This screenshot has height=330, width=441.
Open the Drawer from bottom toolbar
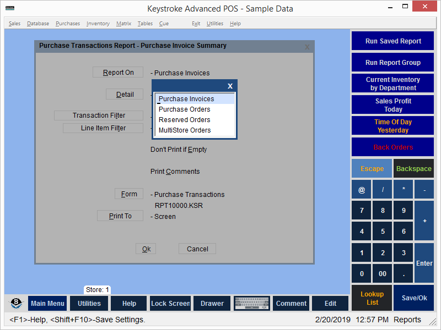(x=212, y=303)
